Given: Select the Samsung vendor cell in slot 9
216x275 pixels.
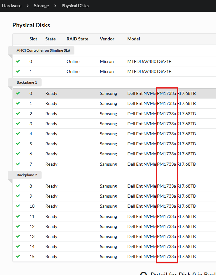Looking at the screenshot, I should pyautogui.click(x=108, y=196).
